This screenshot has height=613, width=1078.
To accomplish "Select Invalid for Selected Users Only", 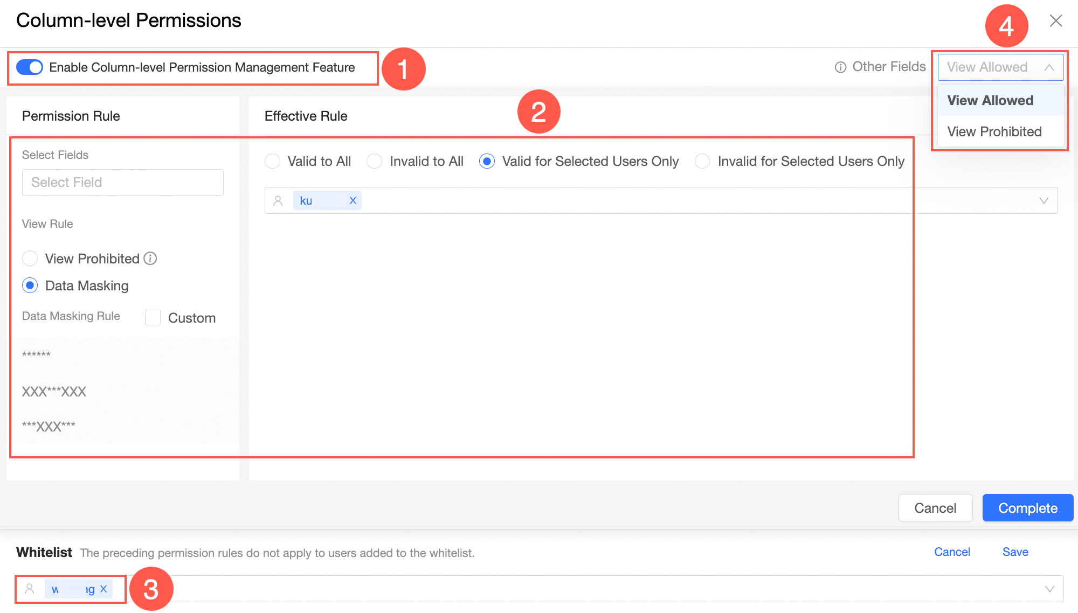I will 702,161.
